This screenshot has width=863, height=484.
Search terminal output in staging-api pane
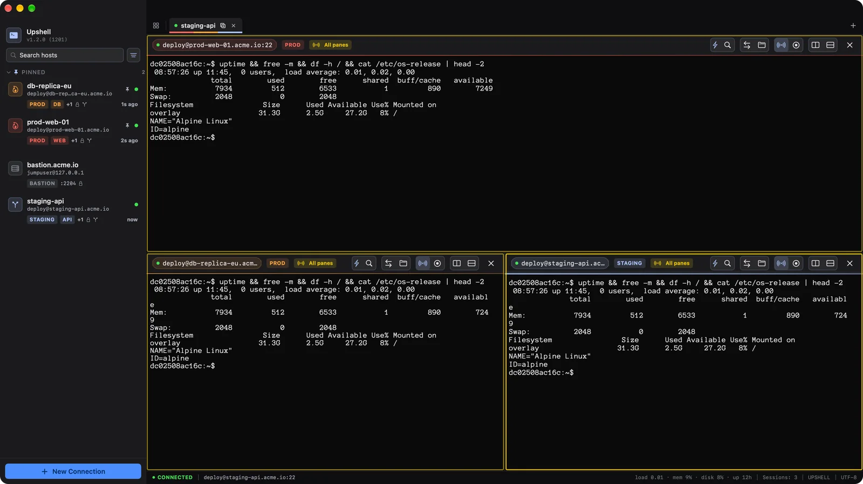pos(728,264)
